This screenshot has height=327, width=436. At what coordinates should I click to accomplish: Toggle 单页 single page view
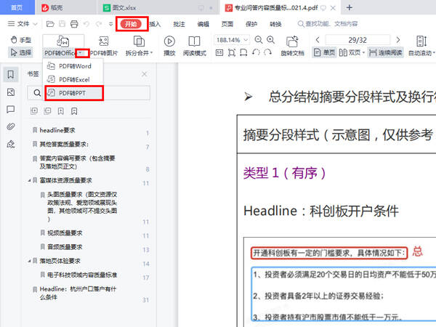tap(324, 52)
